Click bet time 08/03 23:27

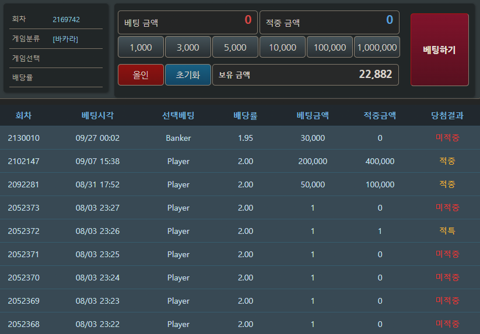click(97, 208)
